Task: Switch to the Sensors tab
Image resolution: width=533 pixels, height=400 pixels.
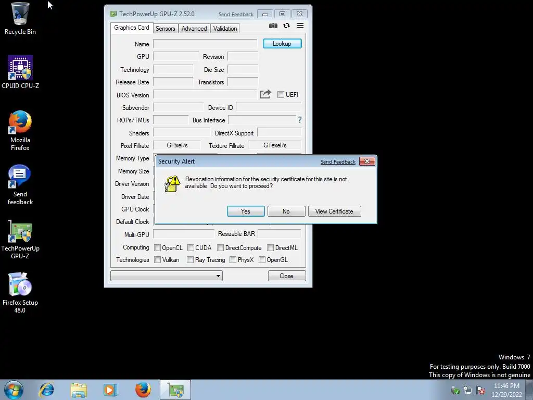Action: tap(165, 29)
